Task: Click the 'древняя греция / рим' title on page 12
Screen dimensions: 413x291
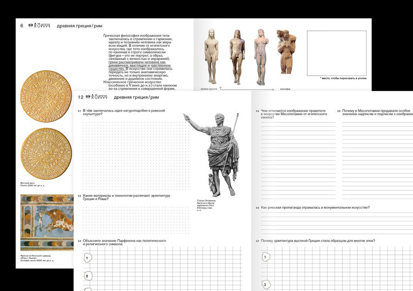Action: click(x=136, y=97)
